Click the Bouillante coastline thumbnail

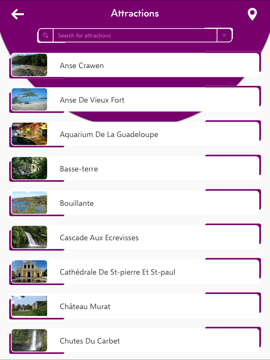click(29, 203)
